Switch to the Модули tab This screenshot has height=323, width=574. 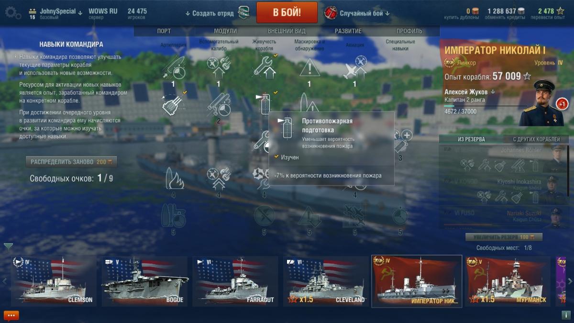click(225, 31)
